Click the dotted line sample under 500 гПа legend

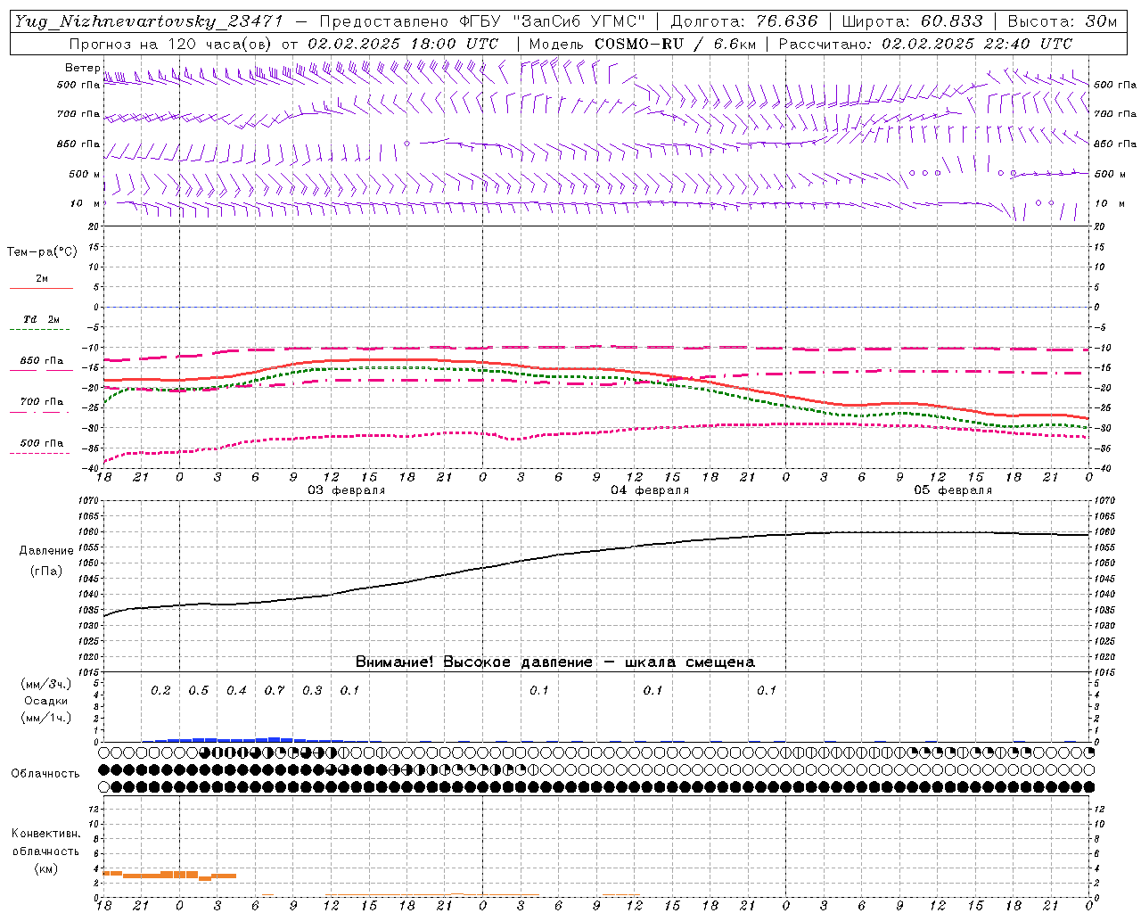[x=41, y=453]
